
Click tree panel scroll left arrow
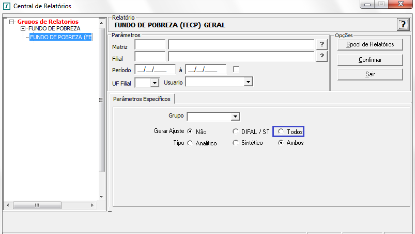pyautogui.click(x=8, y=205)
